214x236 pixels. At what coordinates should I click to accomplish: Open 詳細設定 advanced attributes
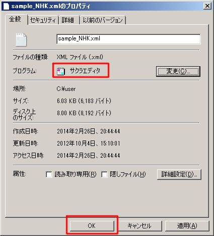click(x=179, y=174)
